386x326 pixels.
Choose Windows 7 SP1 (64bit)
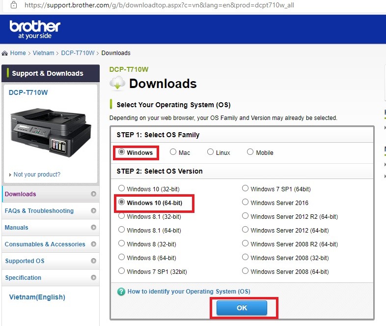(x=245, y=188)
